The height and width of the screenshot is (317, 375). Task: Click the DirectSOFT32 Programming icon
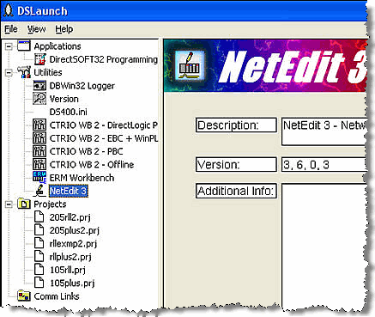(x=39, y=59)
